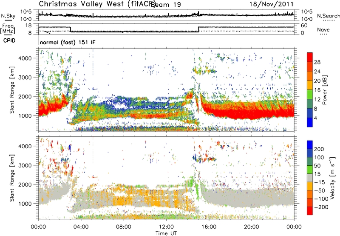Click the 'Velocity [m s-1]' color bar label
The image size is (340, 236).
coord(332,178)
